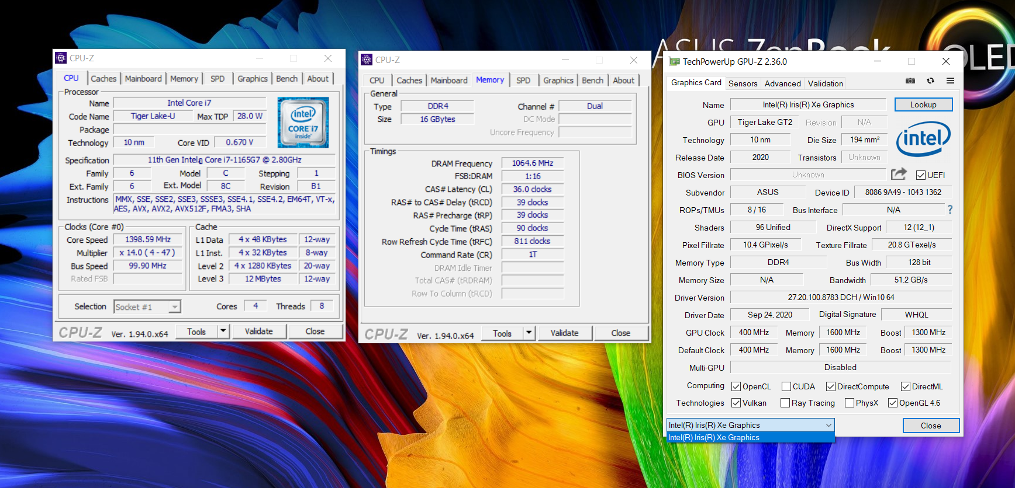The image size is (1015, 488).
Task: Open CPU tab in middle CPU-Z window
Action: 377,80
